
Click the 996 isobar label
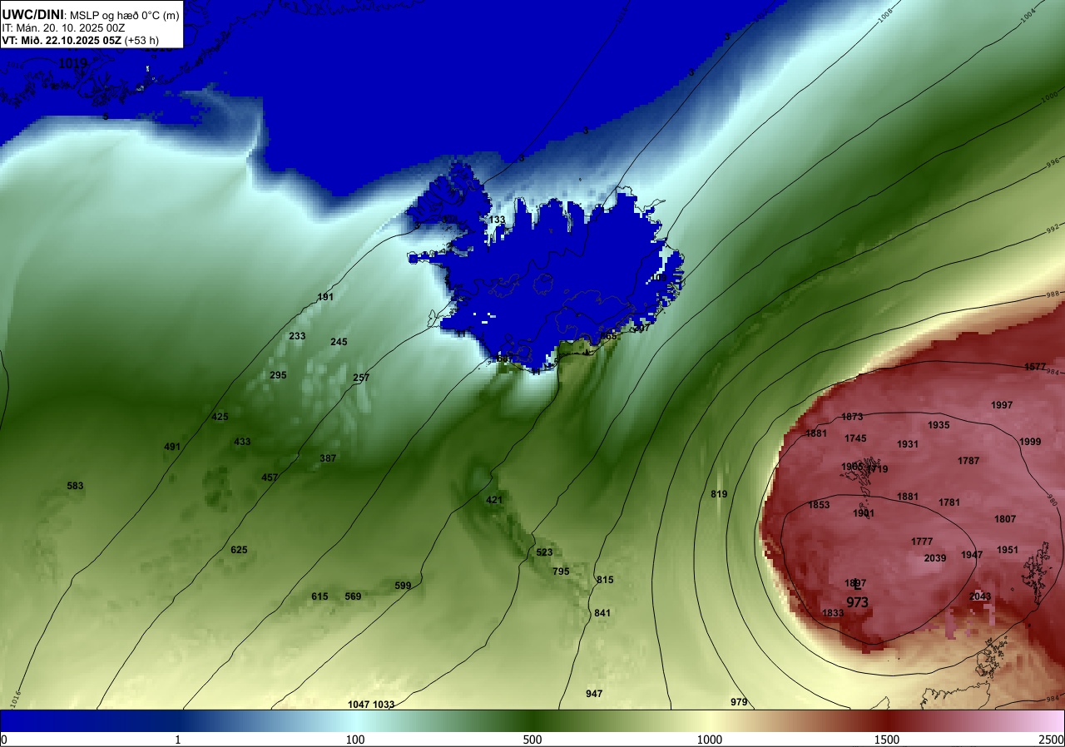coord(1052,162)
